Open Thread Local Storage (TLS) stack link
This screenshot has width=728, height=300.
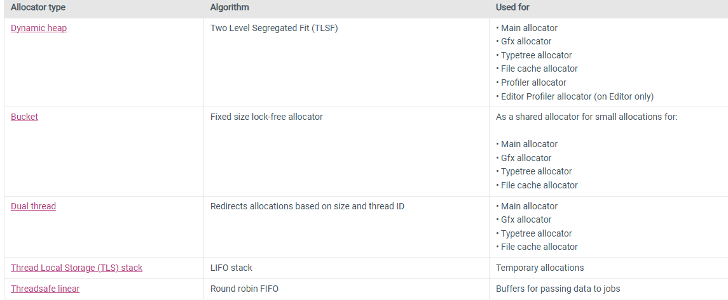(76, 268)
